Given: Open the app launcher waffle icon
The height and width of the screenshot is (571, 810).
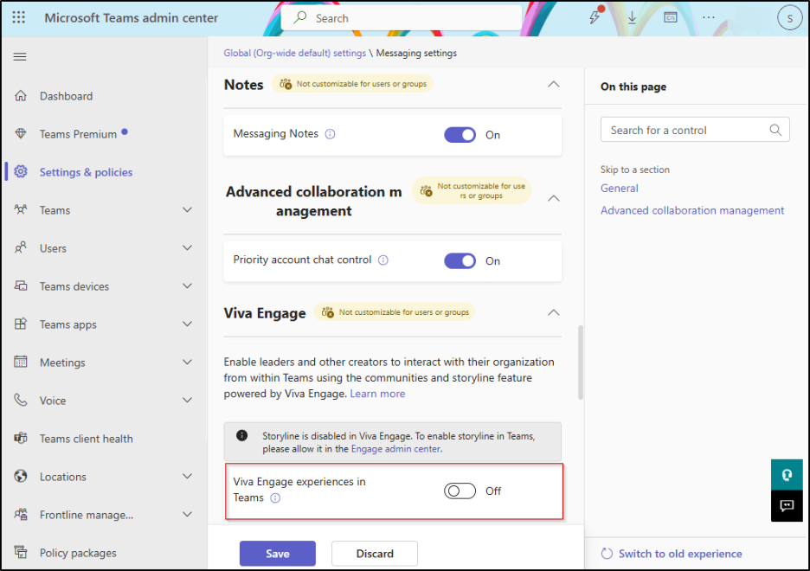Looking at the screenshot, I should [x=19, y=18].
